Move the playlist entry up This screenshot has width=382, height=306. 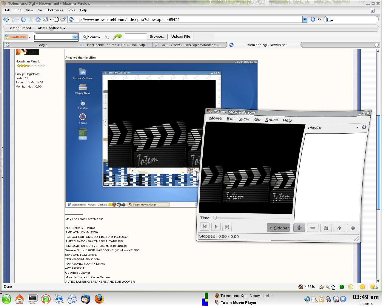click(339, 228)
